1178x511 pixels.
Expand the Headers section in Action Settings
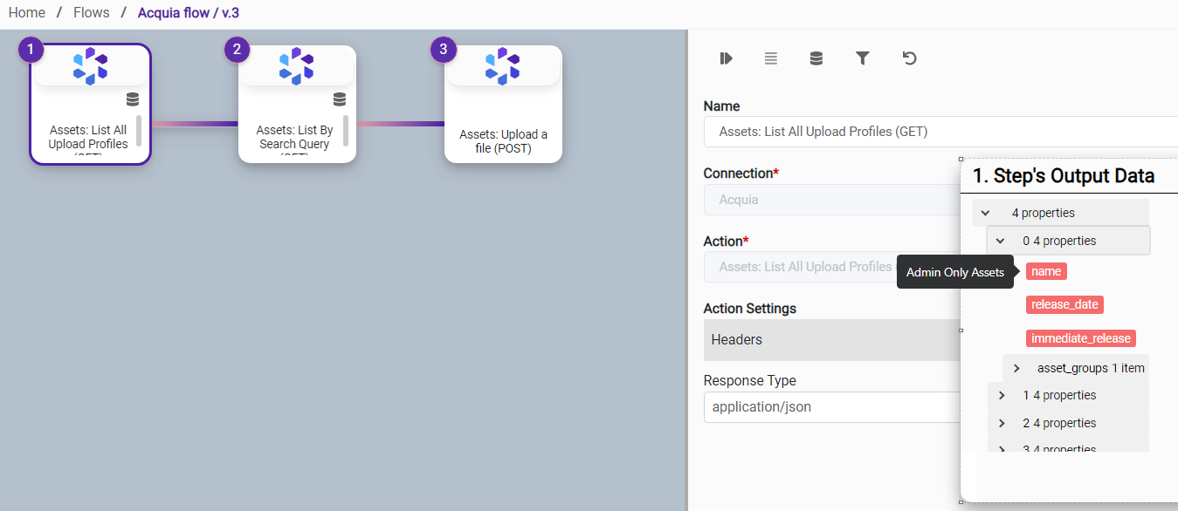pos(831,340)
